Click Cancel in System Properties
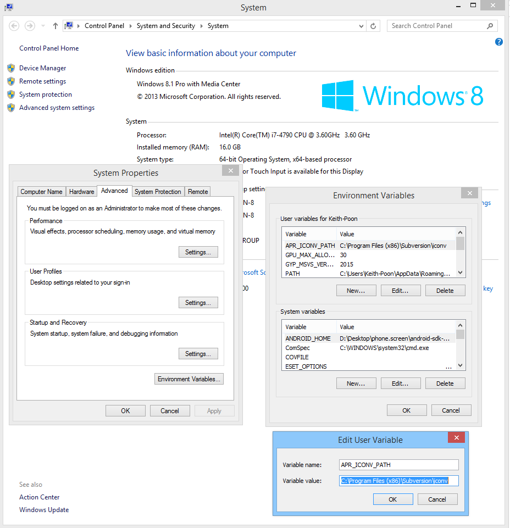The height and width of the screenshot is (528, 510). pyautogui.click(x=170, y=411)
